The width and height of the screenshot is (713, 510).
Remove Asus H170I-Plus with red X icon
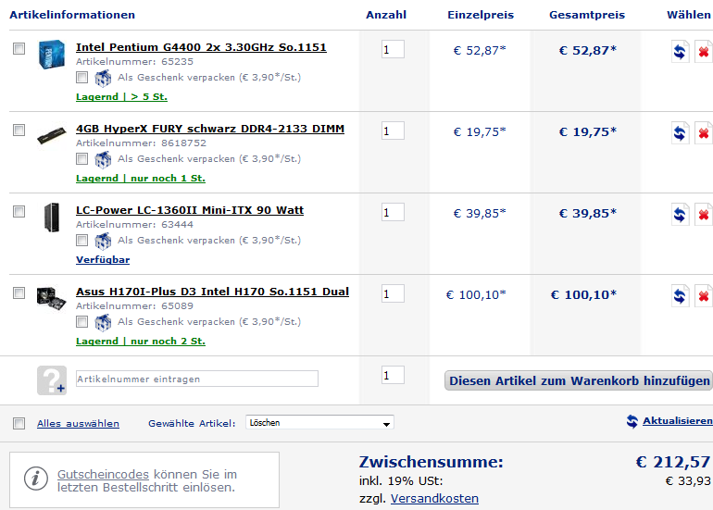[704, 295]
